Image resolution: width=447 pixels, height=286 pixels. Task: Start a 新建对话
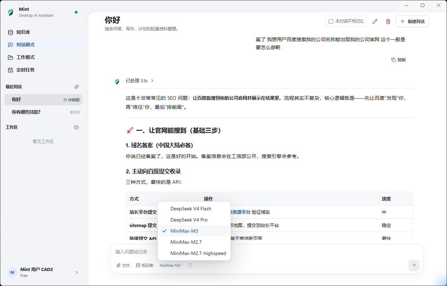[412, 21]
